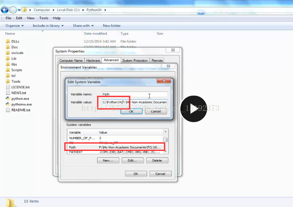Switch to the System Protection tab
The image size is (293, 207).
135,60
